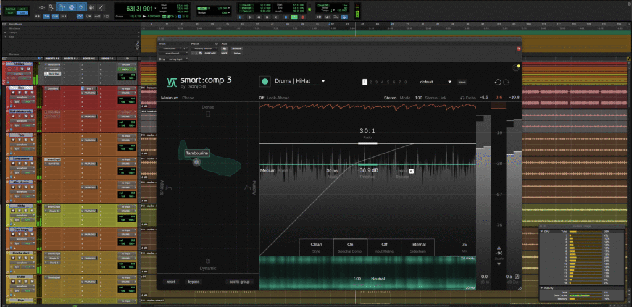The width and height of the screenshot is (632, 307).
Task: Increase Scale with the up triangle
Action: [499, 248]
